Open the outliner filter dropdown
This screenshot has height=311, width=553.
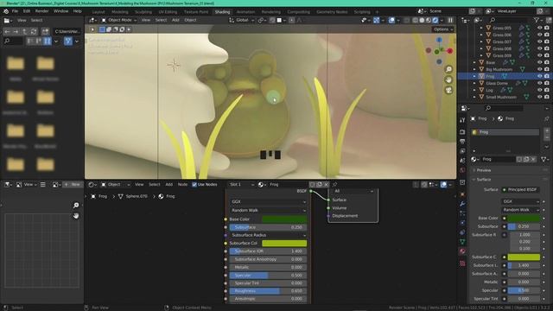[x=537, y=20]
